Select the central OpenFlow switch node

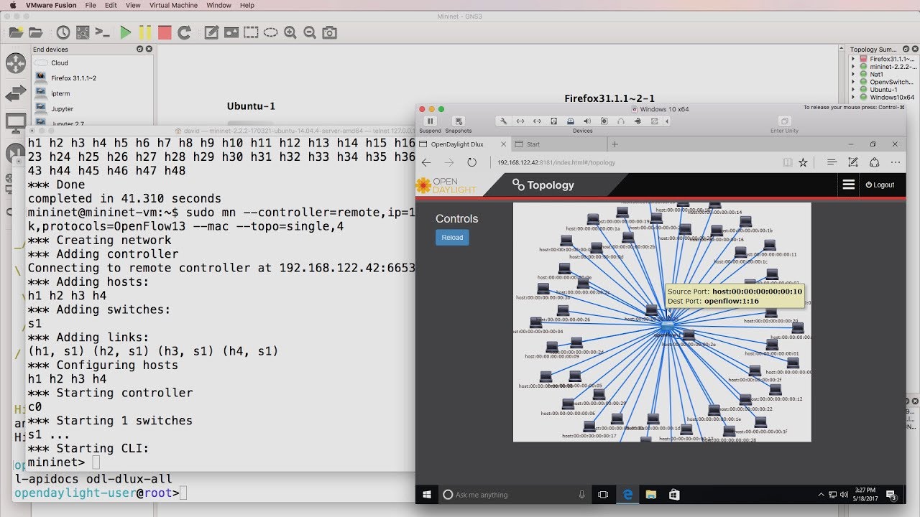click(668, 326)
